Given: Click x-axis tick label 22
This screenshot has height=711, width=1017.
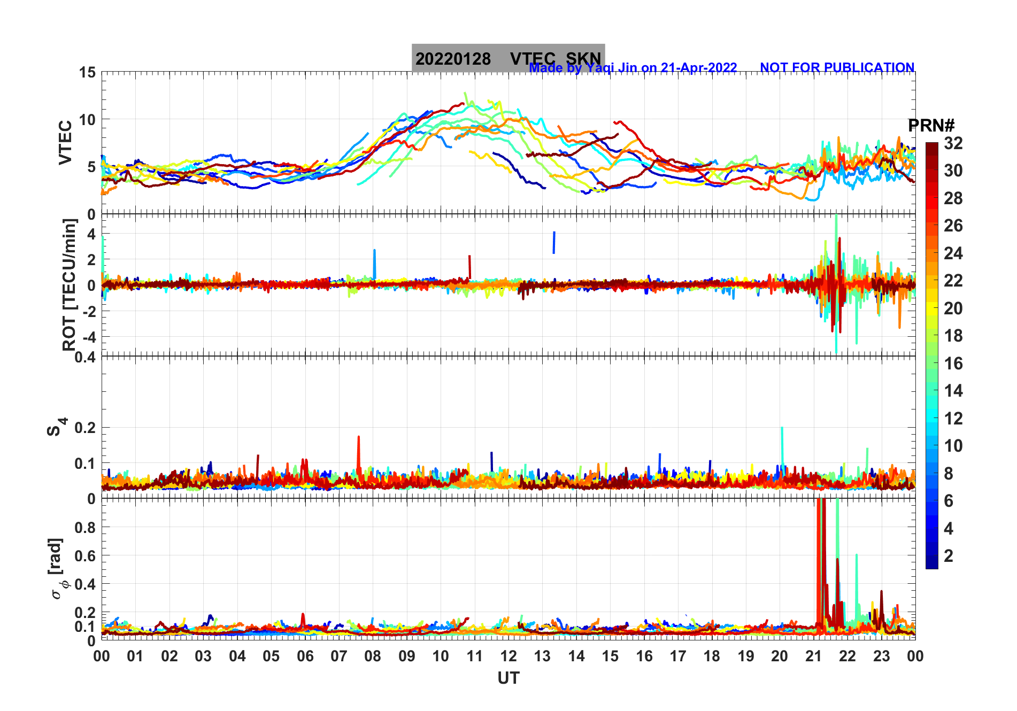Looking at the screenshot, I should coord(847,656).
